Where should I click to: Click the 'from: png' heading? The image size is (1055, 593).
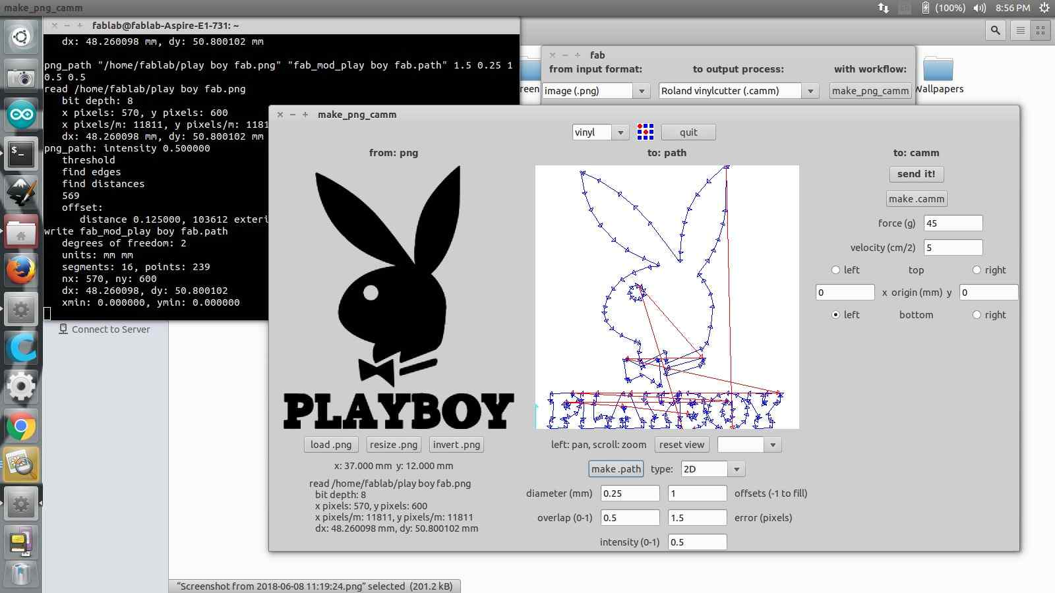(x=394, y=153)
